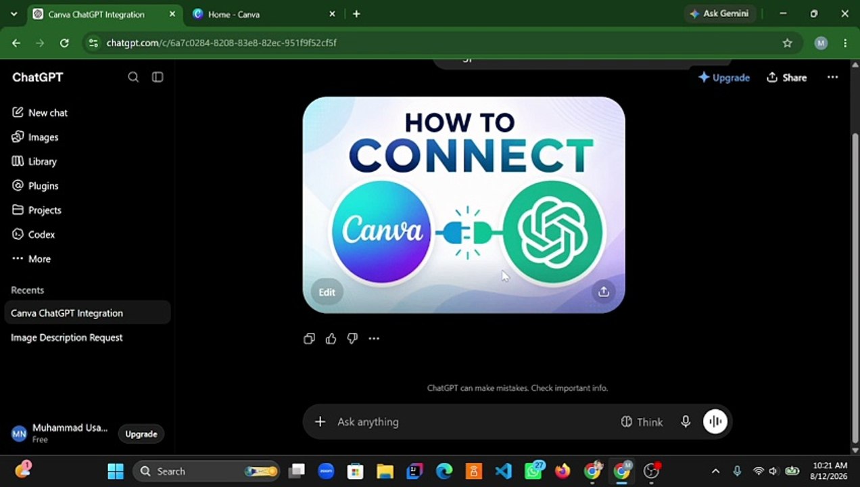860x487 pixels.
Task: Open more response actions ellipsis
Action: [x=374, y=339]
